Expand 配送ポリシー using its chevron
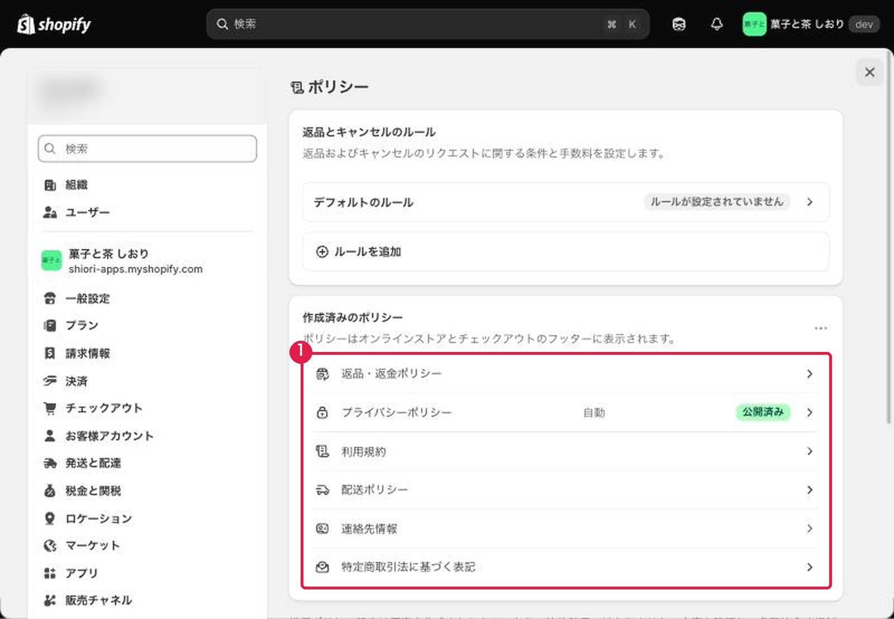894x619 pixels. pyautogui.click(x=810, y=490)
